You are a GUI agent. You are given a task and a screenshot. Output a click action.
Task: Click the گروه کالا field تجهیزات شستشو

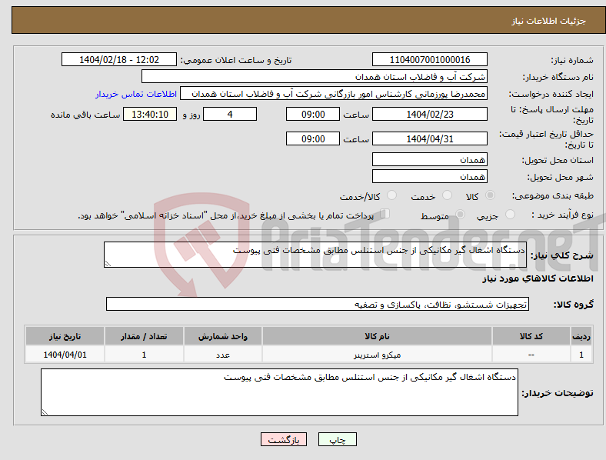(318, 304)
